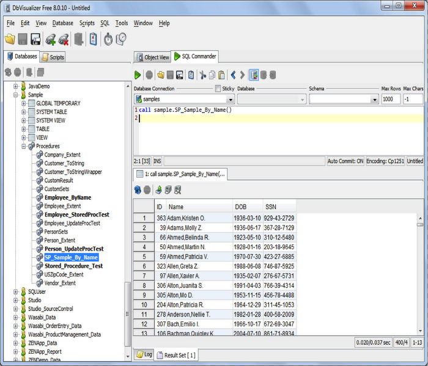Click the copy icon in SQL Commander toolbar
The width and height of the screenshot is (428, 366).
212,75
